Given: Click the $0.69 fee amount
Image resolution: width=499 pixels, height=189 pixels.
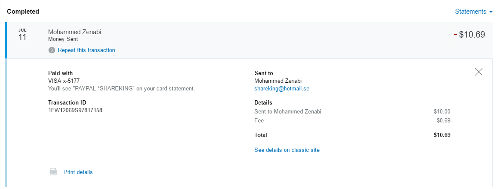Looking at the screenshot, I should pos(443,120).
